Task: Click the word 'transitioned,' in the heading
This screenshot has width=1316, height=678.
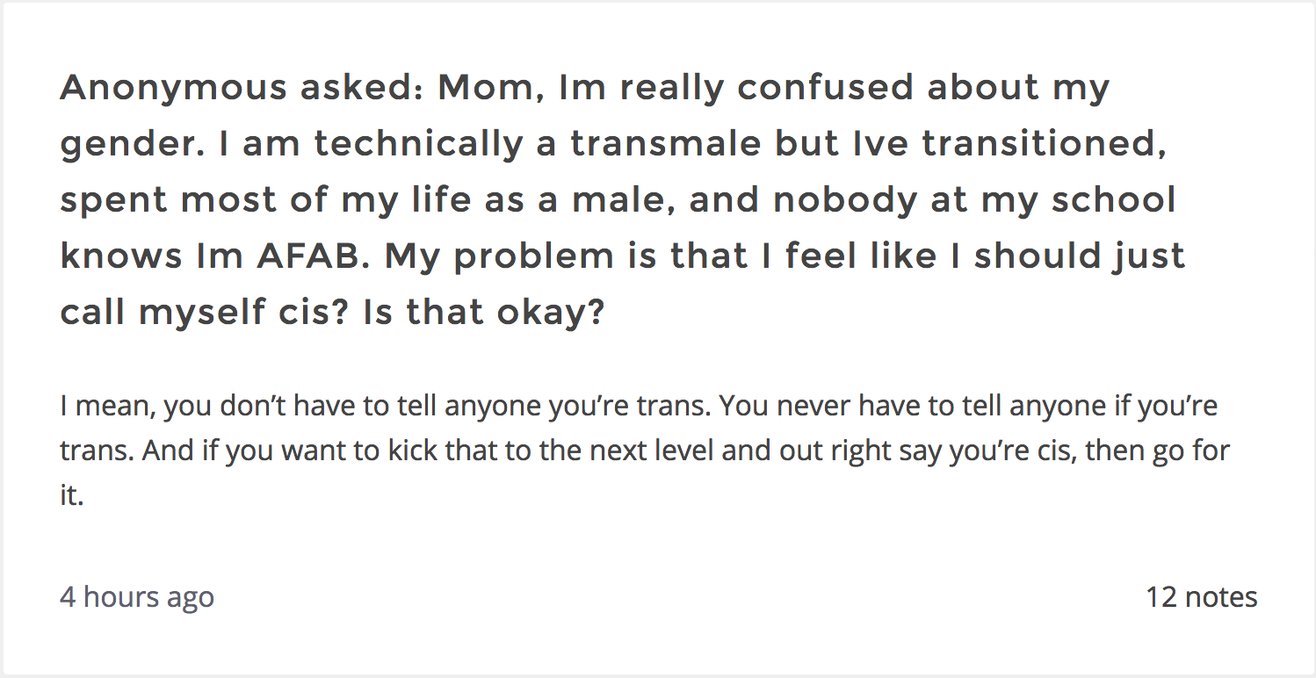Action: (x=1045, y=144)
